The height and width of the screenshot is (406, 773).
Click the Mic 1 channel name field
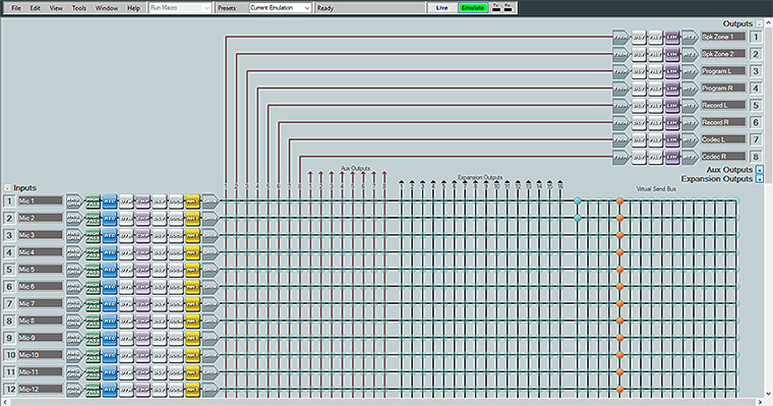coord(40,201)
